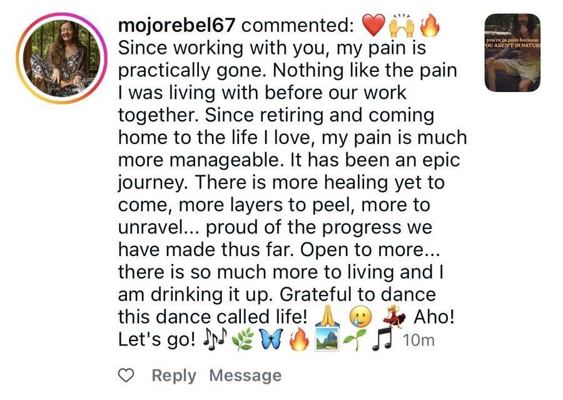Screen dimensions: 563x400
Task: Tap the mojorebel67 username link
Action: click(x=176, y=25)
